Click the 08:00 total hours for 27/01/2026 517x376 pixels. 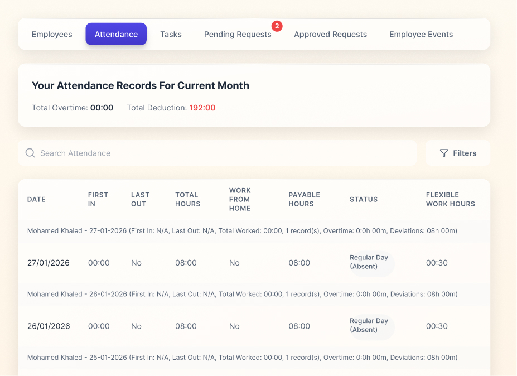pyautogui.click(x=186, y=263)
